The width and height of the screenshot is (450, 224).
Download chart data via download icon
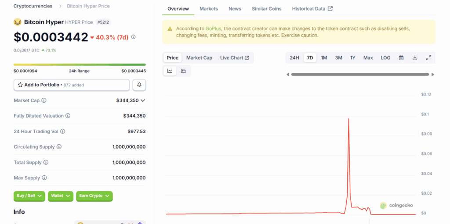[x=415, y=58]
